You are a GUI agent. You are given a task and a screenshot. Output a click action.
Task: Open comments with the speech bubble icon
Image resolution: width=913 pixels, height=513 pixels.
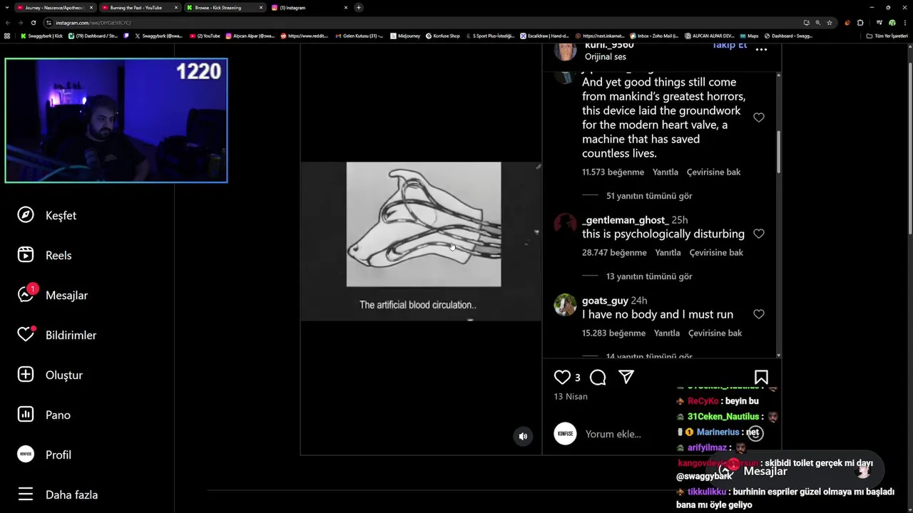pos(598,377)
